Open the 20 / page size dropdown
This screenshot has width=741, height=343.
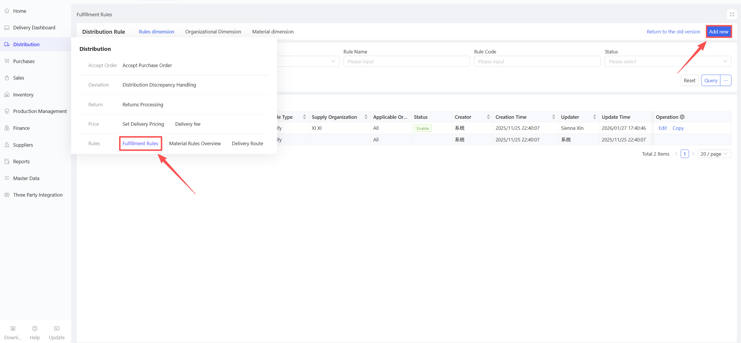pos(714,154)
